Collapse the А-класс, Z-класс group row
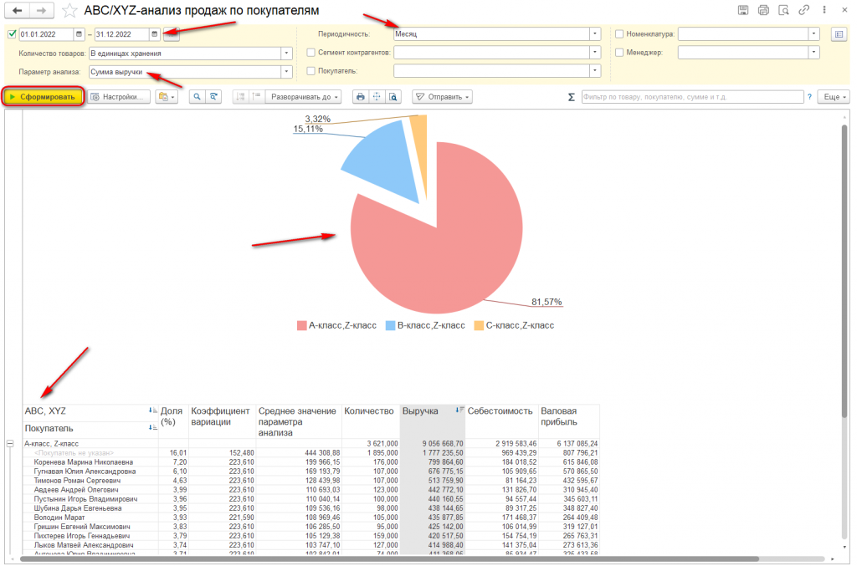 [10, 444]
